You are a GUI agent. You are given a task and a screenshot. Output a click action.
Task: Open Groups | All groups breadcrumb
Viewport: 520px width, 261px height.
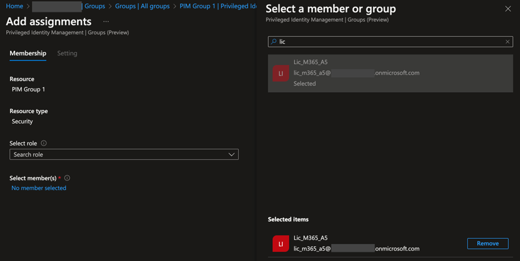coord(142,6)
